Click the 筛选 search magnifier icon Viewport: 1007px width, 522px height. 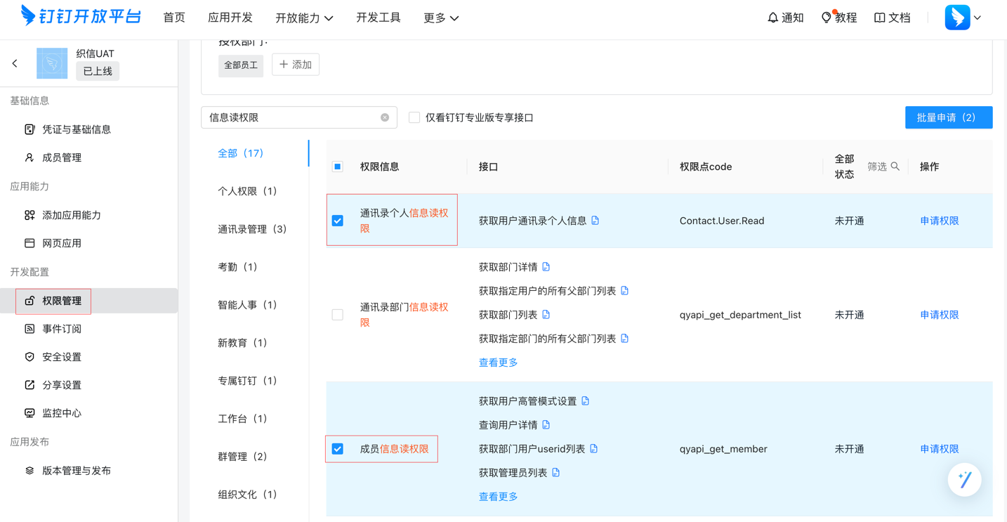[x=895, y=167]
